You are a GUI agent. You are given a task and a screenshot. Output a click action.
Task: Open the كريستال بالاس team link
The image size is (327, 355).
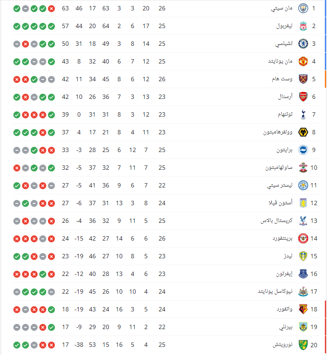point(276,221)
